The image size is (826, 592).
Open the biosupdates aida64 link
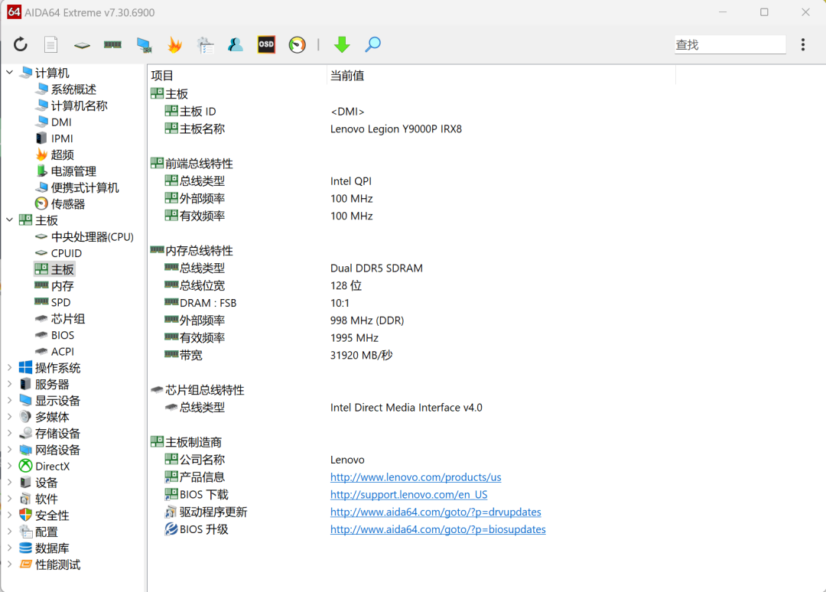[x=437, y=529]
